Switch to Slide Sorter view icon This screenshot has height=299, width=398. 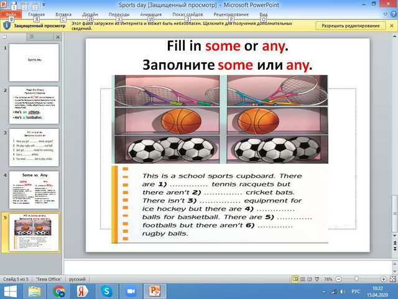(x=302, y=279)
